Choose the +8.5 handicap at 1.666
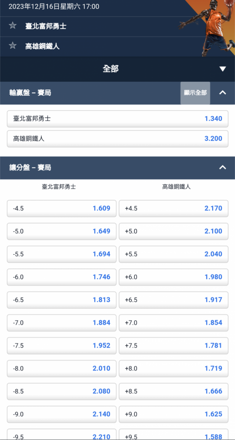The image size is (235, 440). coord(174,391)
